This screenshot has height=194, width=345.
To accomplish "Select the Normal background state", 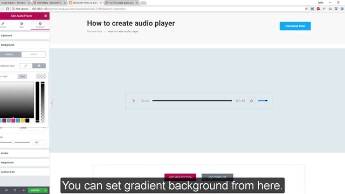I will point(10,54).
